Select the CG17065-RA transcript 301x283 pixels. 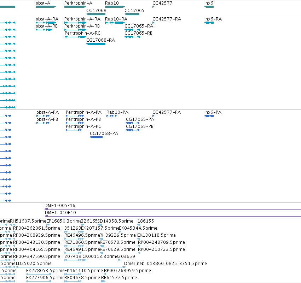(x=132, y=30)
